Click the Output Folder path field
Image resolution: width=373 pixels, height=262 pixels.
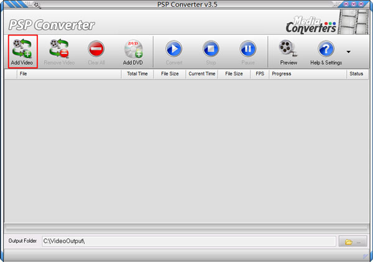(x=186, y=241)
